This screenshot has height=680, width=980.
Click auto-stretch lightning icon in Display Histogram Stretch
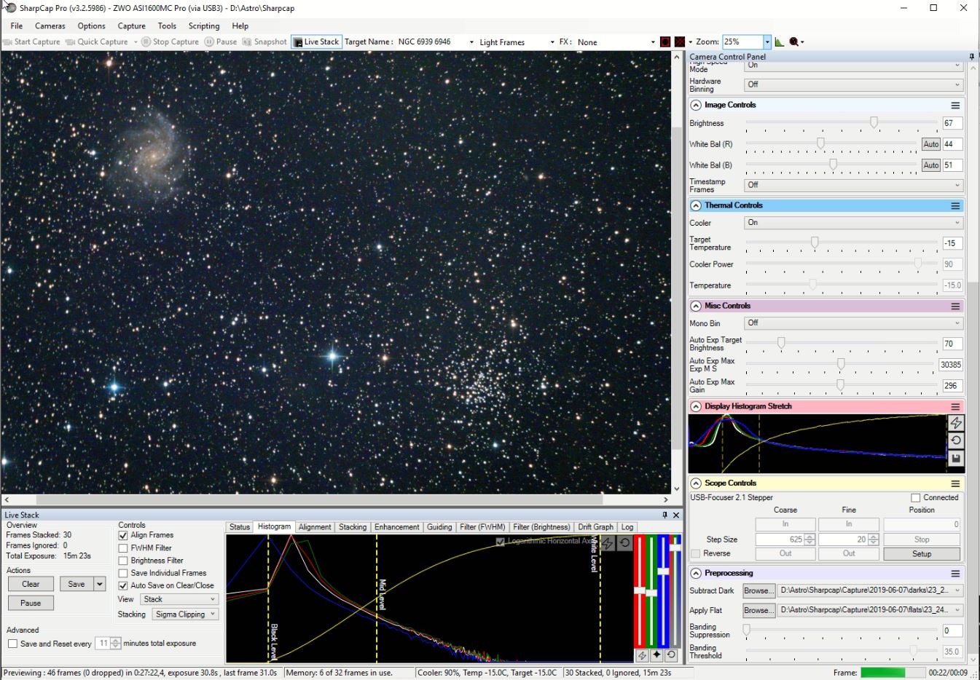point(955,423)
